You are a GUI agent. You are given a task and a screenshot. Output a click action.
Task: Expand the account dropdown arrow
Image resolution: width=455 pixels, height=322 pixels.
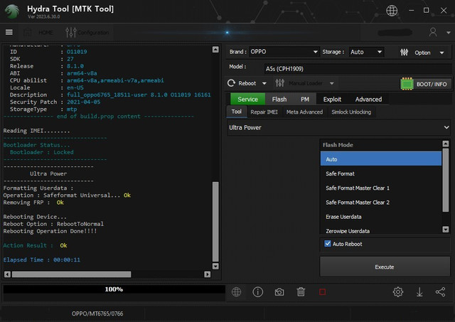[x=449, y=33]
